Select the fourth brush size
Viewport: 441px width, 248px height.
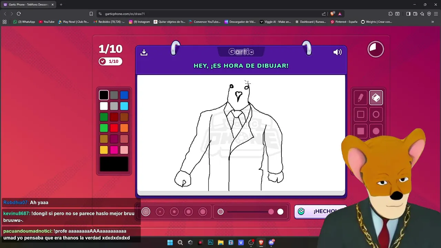click(x=188, y=212)
